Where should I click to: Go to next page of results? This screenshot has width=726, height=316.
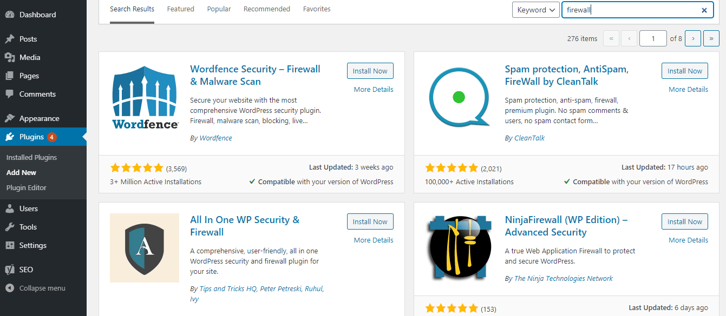tap(693, 38)
